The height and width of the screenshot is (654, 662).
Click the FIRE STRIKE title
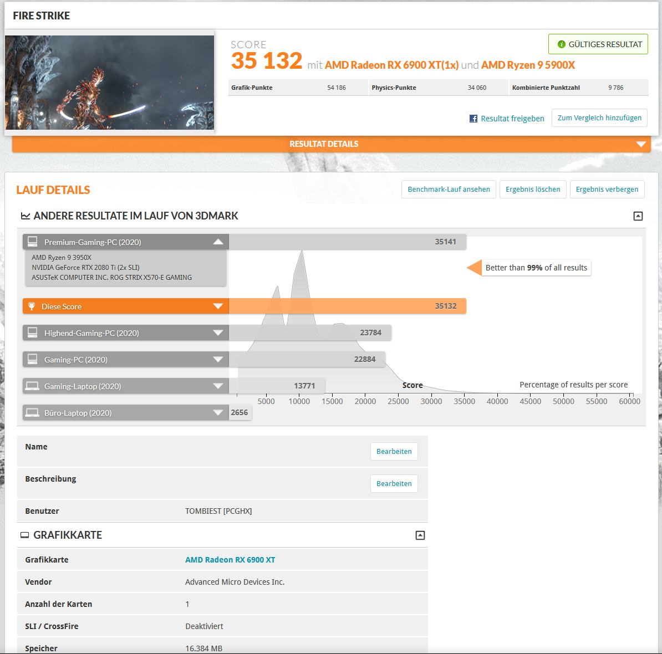42,16
